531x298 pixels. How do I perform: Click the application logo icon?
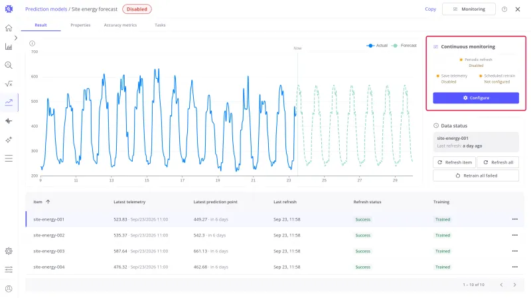coord(9,9)
